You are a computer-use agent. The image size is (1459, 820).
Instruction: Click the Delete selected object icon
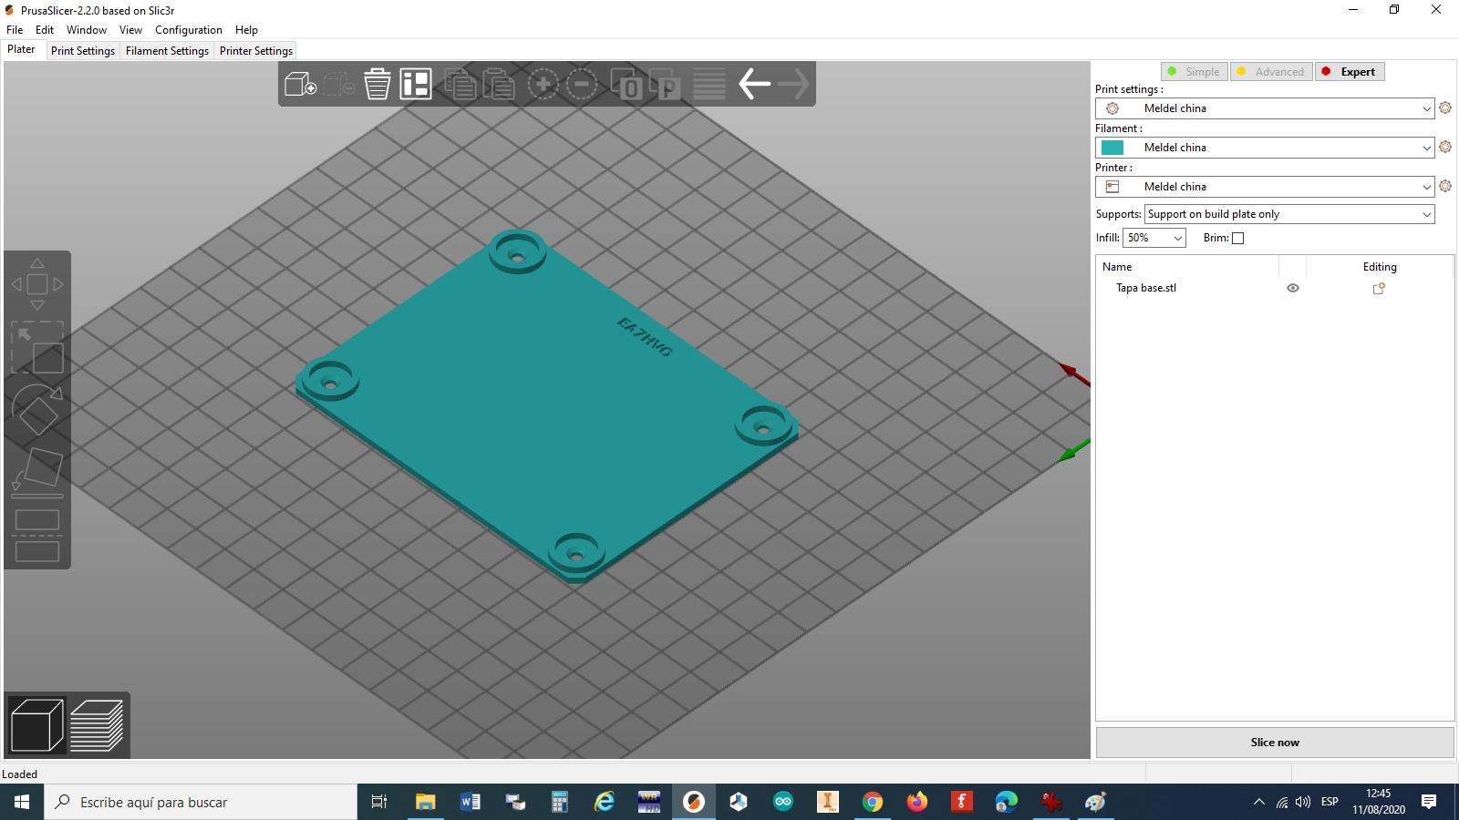[x=339, y=85]
